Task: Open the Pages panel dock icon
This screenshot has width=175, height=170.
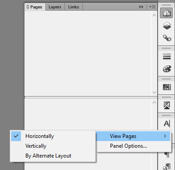Action: pos(167,13)
